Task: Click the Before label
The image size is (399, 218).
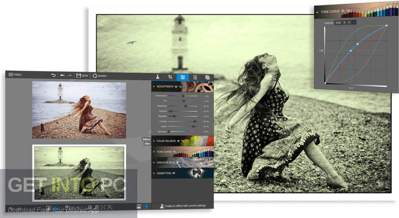Action: coord(146,139)
